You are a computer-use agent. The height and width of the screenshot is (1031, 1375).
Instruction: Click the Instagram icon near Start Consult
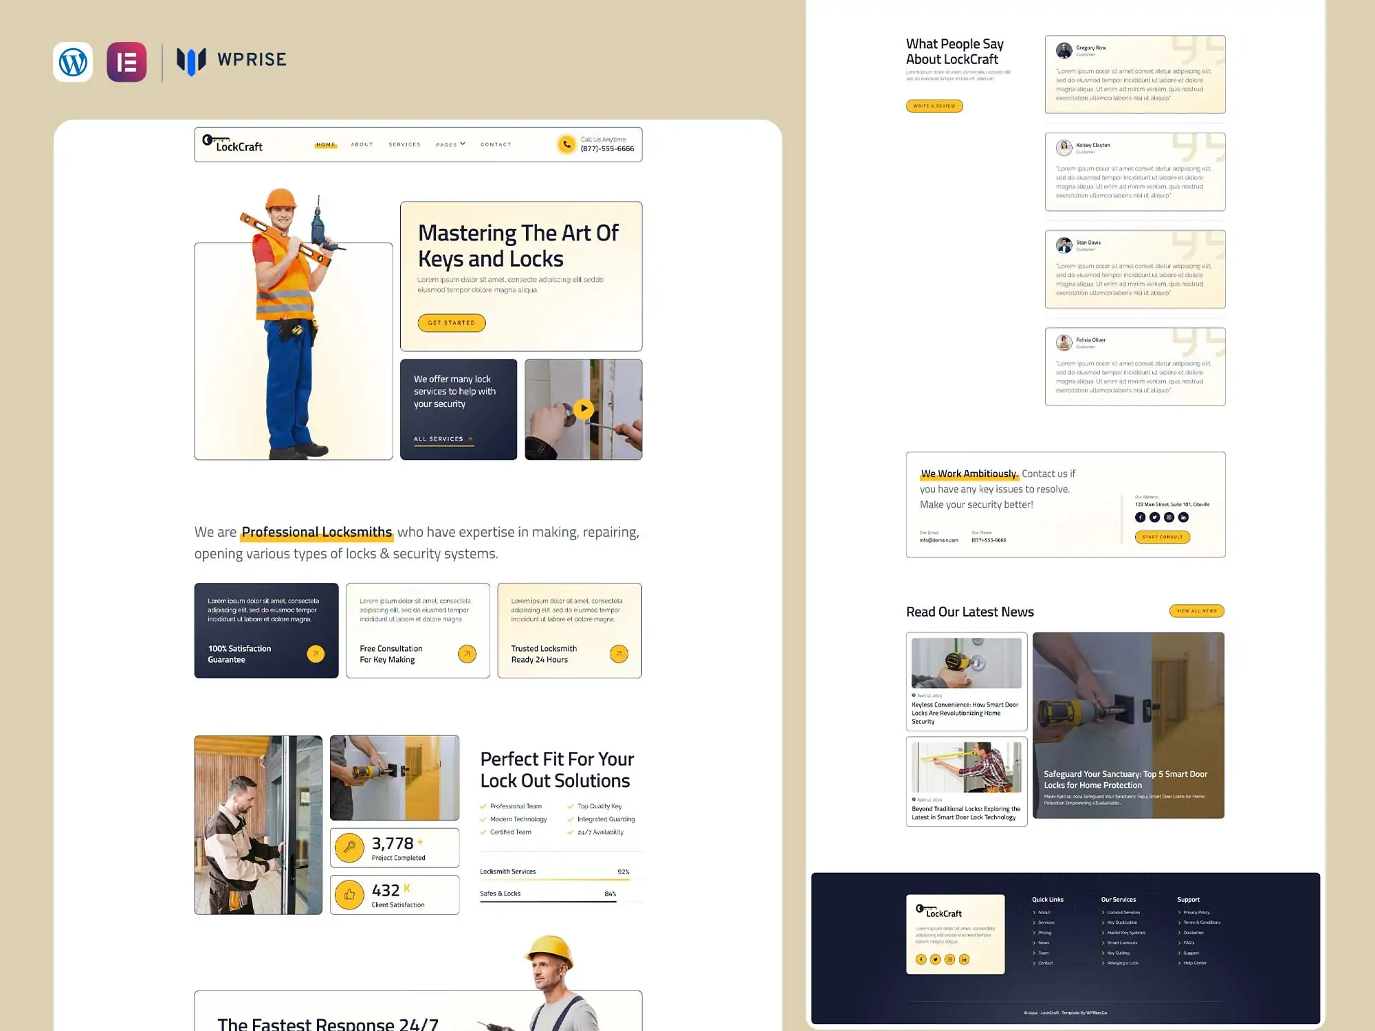[1169, 517]
